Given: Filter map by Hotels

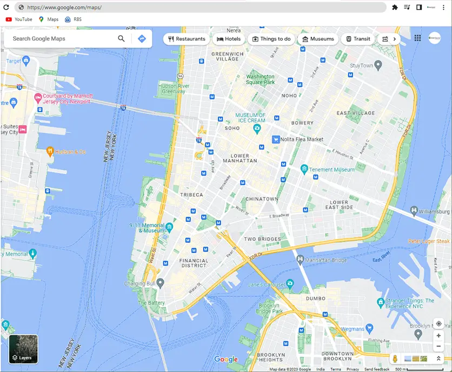Looking at the screenshot, I should tap(229, 39).
